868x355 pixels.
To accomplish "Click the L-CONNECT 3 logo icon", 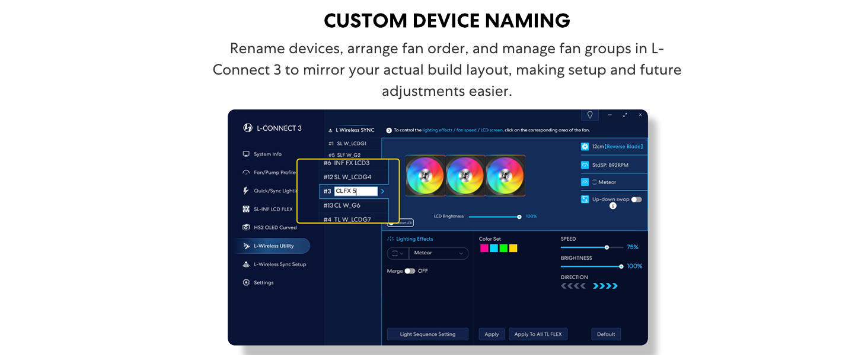I will tap(248, 128).
